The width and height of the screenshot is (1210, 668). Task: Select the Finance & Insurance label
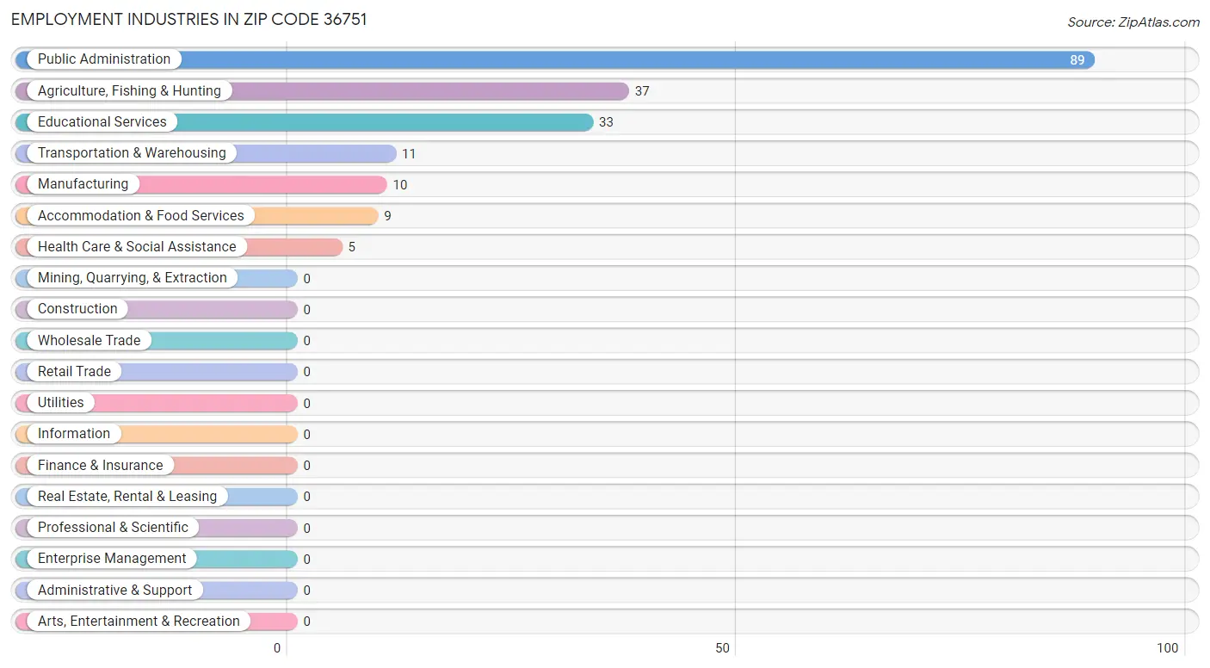point(100,465)
